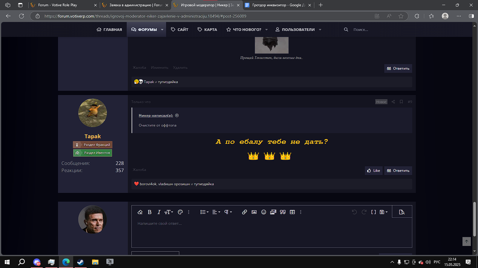The width and height of the screenshot is (478, 268).
Task: Insert an image using the image icon
Action: (254, 212)
